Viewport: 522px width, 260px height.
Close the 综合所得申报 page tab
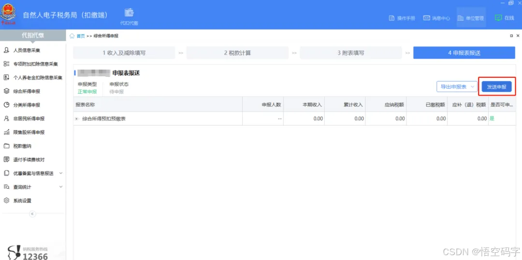(x=518, y=36)
